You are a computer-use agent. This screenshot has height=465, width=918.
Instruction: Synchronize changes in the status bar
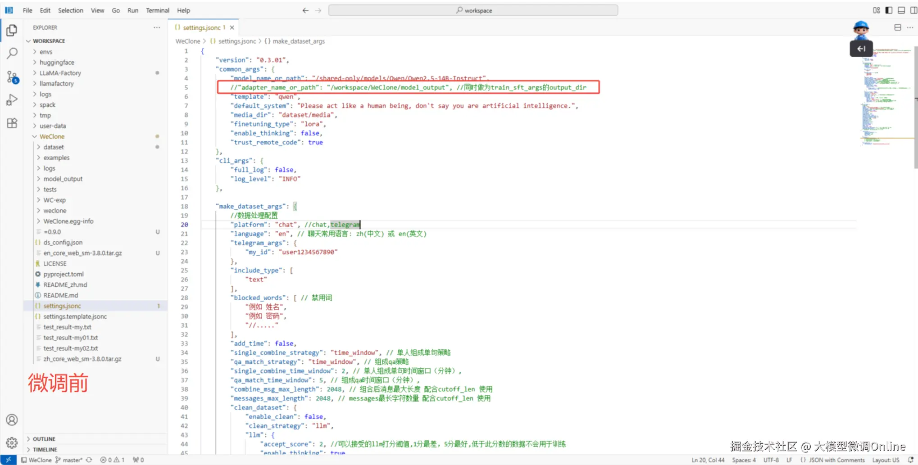point(89,460)
